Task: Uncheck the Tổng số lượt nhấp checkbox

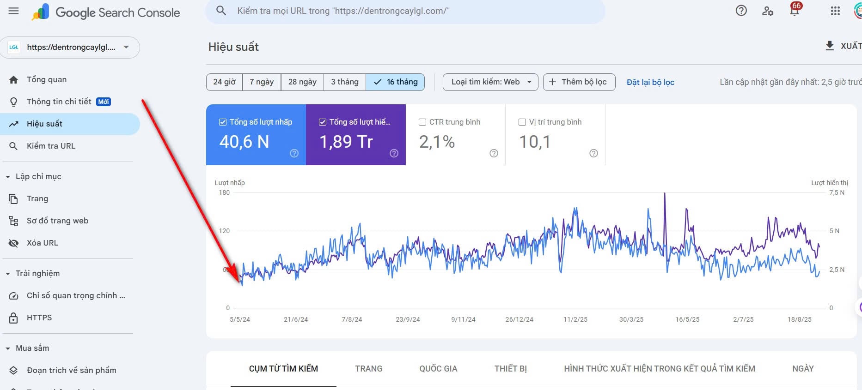Action: [x=223, y=122]
